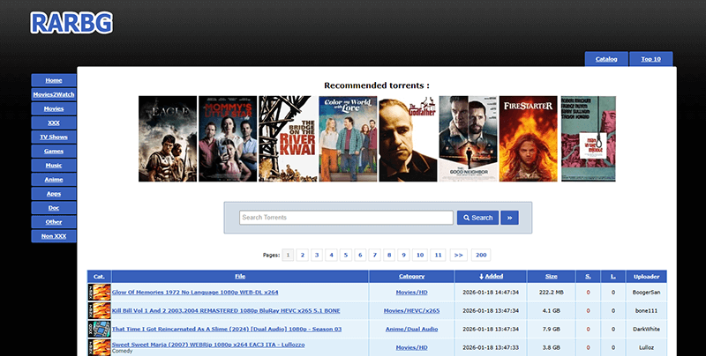Screen dimensions: 706x356
Task: Click category icon for Kill Bill row
Action: [x=99, y=310]
